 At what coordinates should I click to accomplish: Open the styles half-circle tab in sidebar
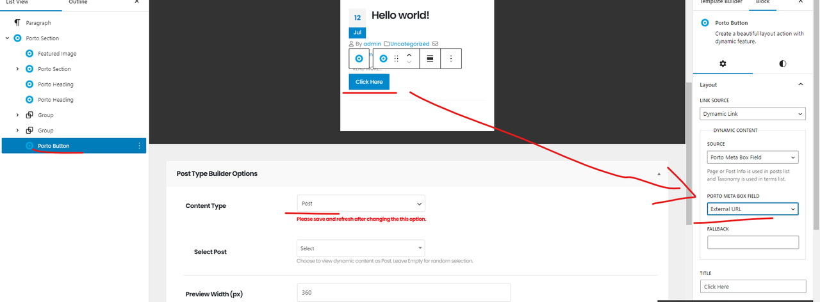click(782, 64)
